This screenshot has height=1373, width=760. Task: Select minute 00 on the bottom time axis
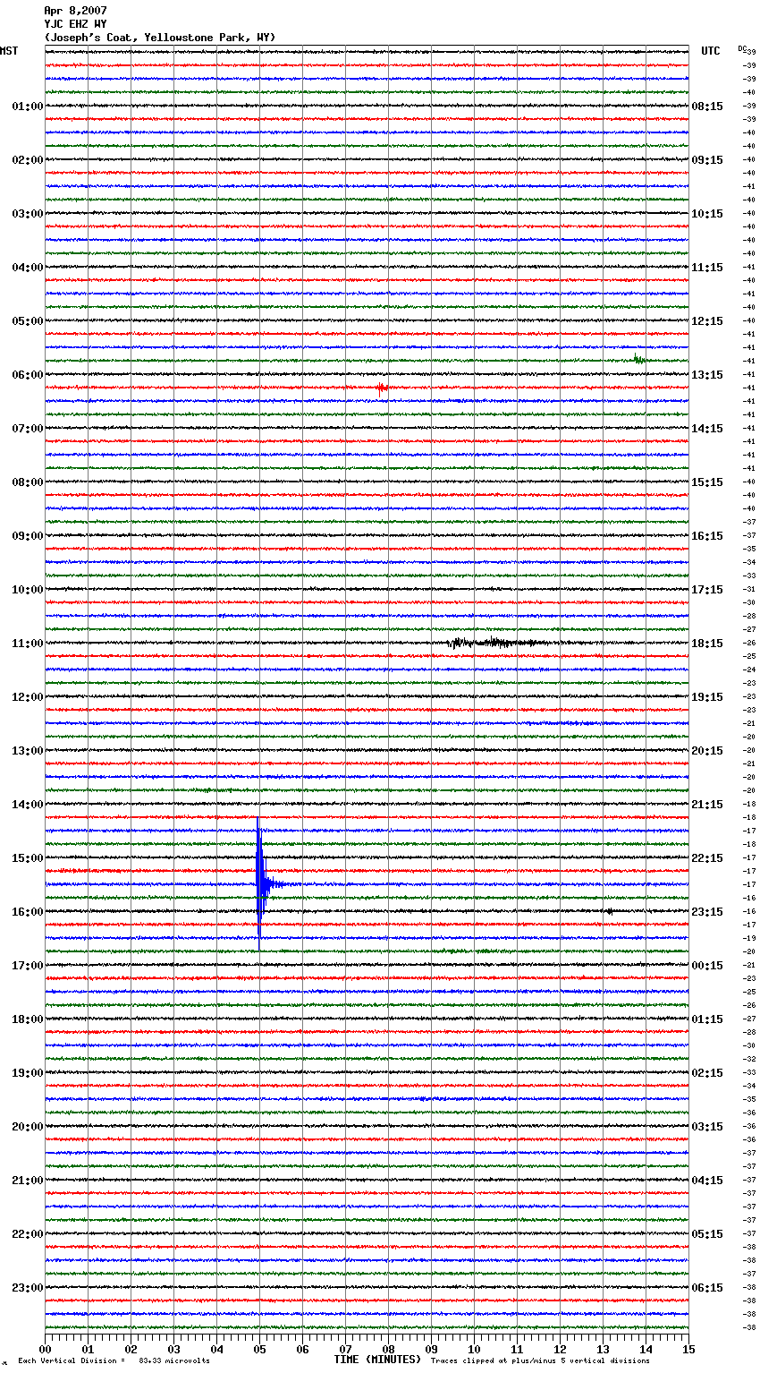pyautogui.click(x=45, y=1350)
